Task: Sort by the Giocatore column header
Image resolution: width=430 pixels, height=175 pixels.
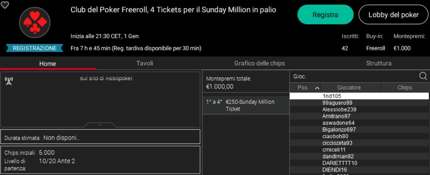Action: (349, 87)
